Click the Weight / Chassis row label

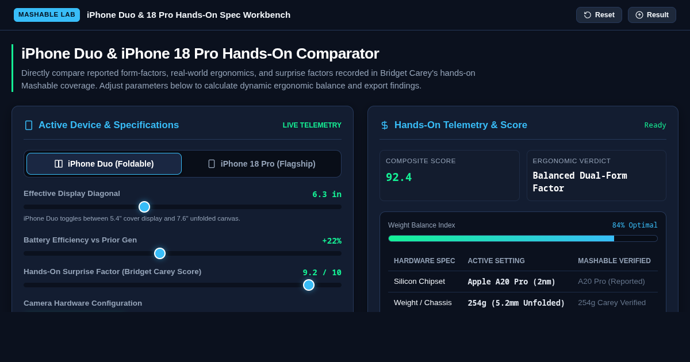click(423, 303)
